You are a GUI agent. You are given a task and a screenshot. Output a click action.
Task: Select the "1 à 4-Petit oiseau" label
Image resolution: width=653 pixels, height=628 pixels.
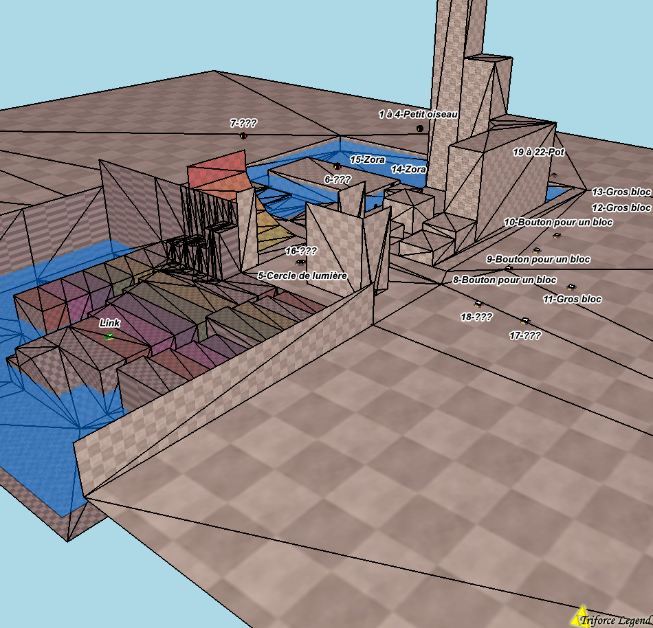[419, 114]
